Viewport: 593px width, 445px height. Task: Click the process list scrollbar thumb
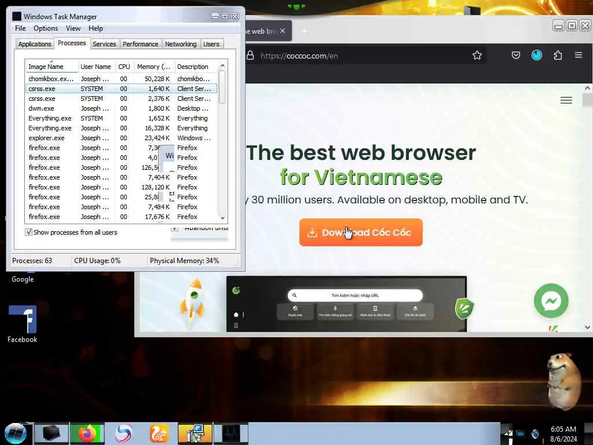(222, 87)
